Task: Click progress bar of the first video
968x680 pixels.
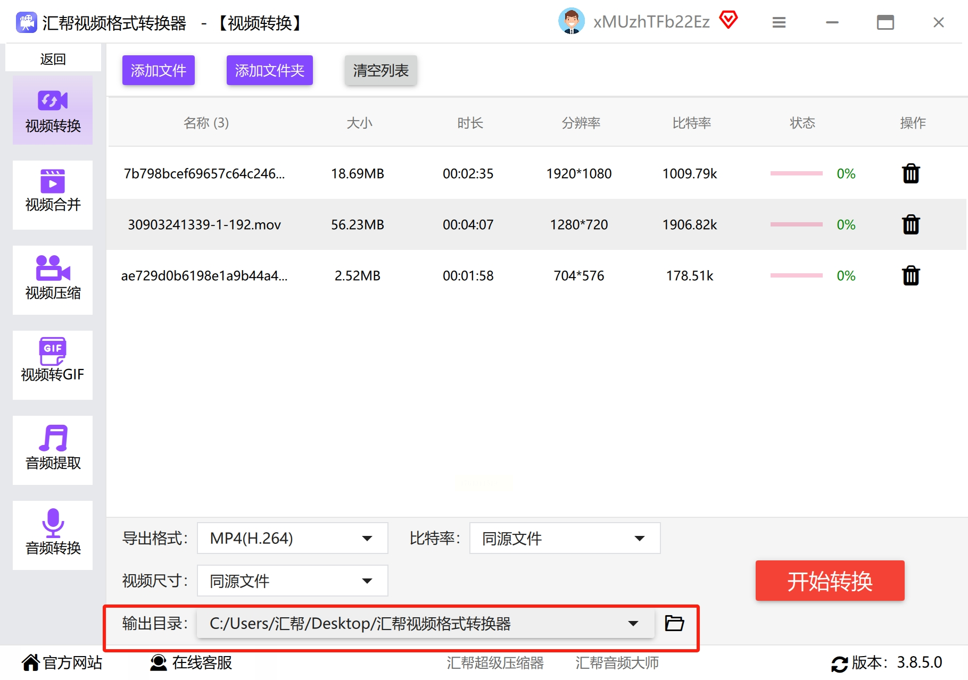Action: point(796,173)
